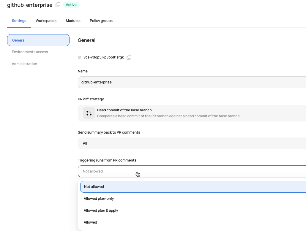Click the Active status badge
Viewport: 306px width, 231px height.
coord(71,5)
